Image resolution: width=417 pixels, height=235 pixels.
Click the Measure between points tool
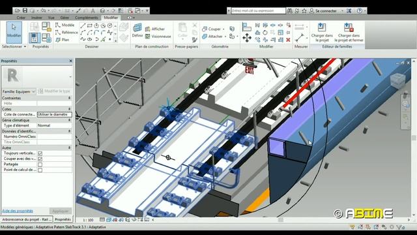299,37
